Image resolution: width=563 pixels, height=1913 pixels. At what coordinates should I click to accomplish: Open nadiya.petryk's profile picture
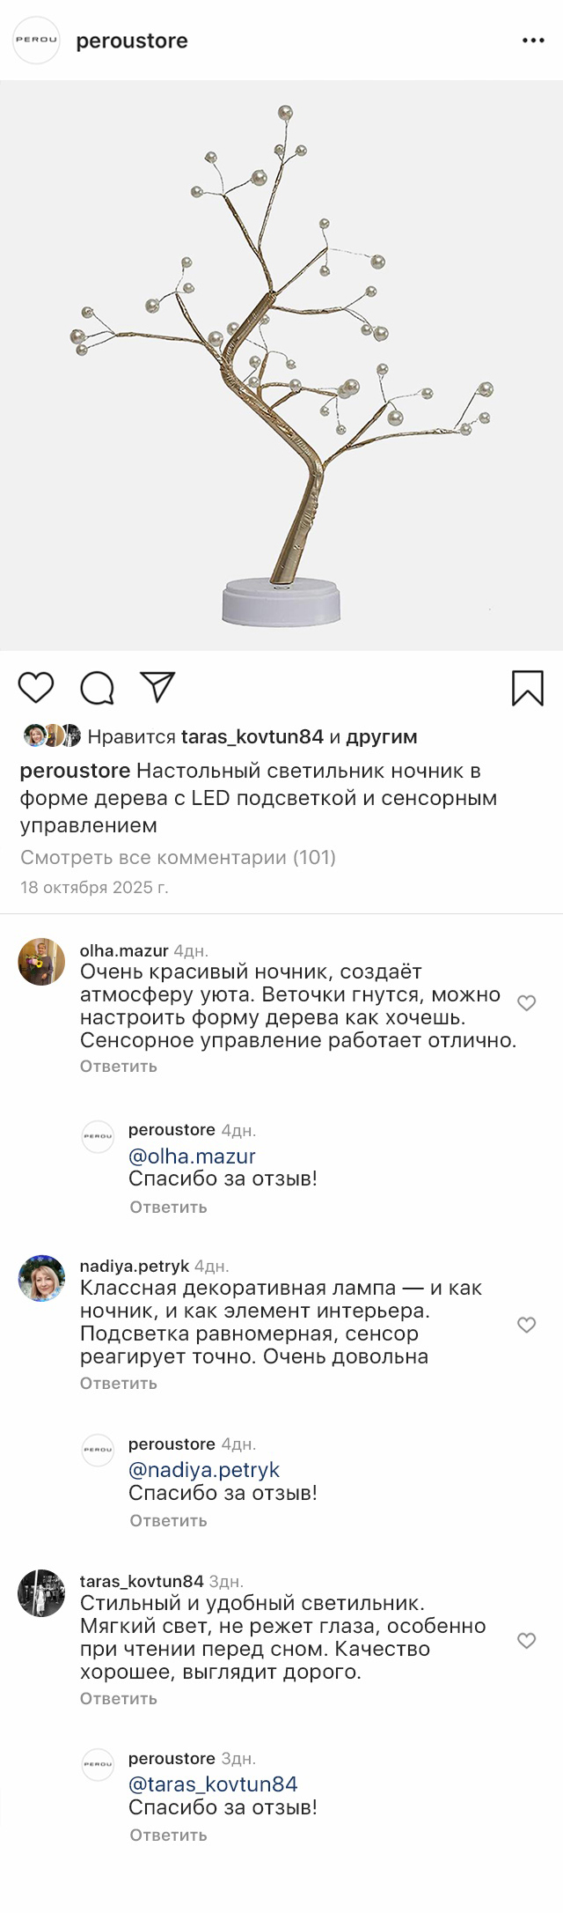pos(41,1278)
